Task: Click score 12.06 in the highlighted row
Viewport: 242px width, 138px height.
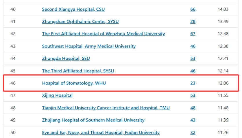Action: [223, 83]
